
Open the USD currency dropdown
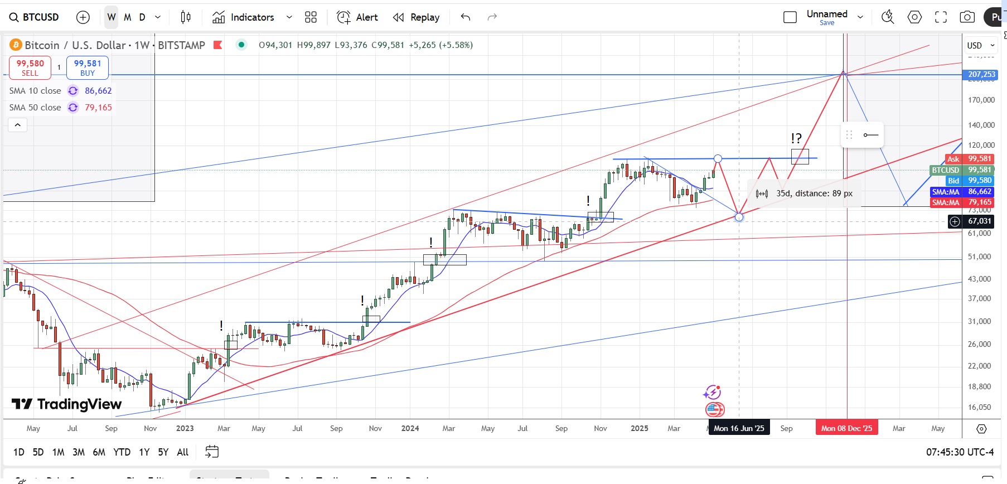point(981,45)
